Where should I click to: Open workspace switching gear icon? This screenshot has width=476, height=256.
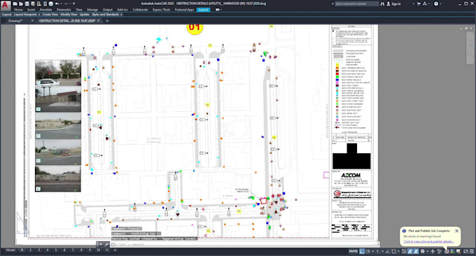pos(423,251)
